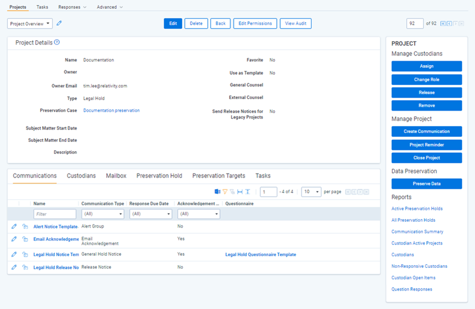Viewport: 475px width, 309px height.
Task: Click the View Audit button
Action: coord(295,23)
